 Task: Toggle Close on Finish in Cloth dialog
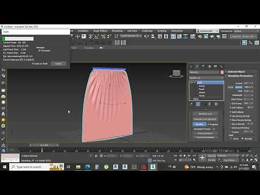[x=40, y=63]
